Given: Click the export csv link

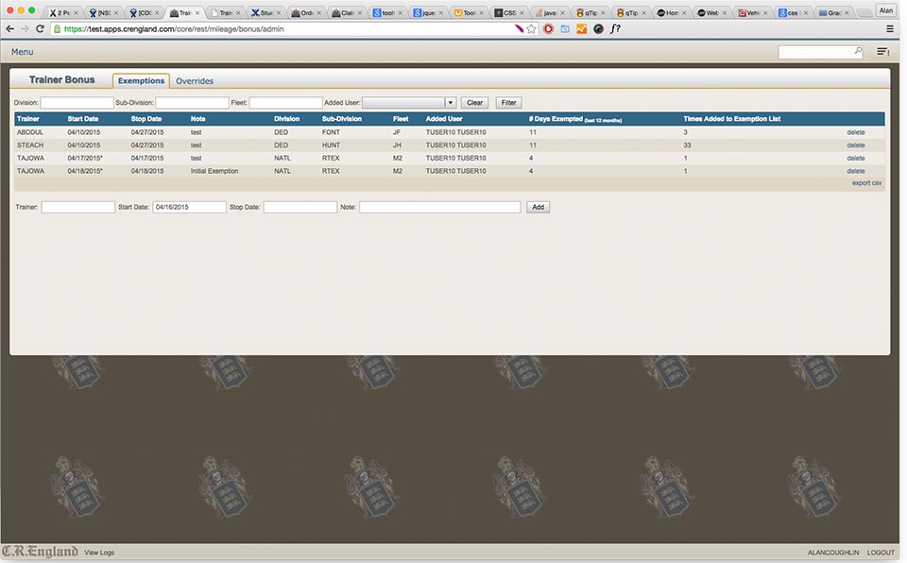Looking at the screenshot, I should coord(866,183).
